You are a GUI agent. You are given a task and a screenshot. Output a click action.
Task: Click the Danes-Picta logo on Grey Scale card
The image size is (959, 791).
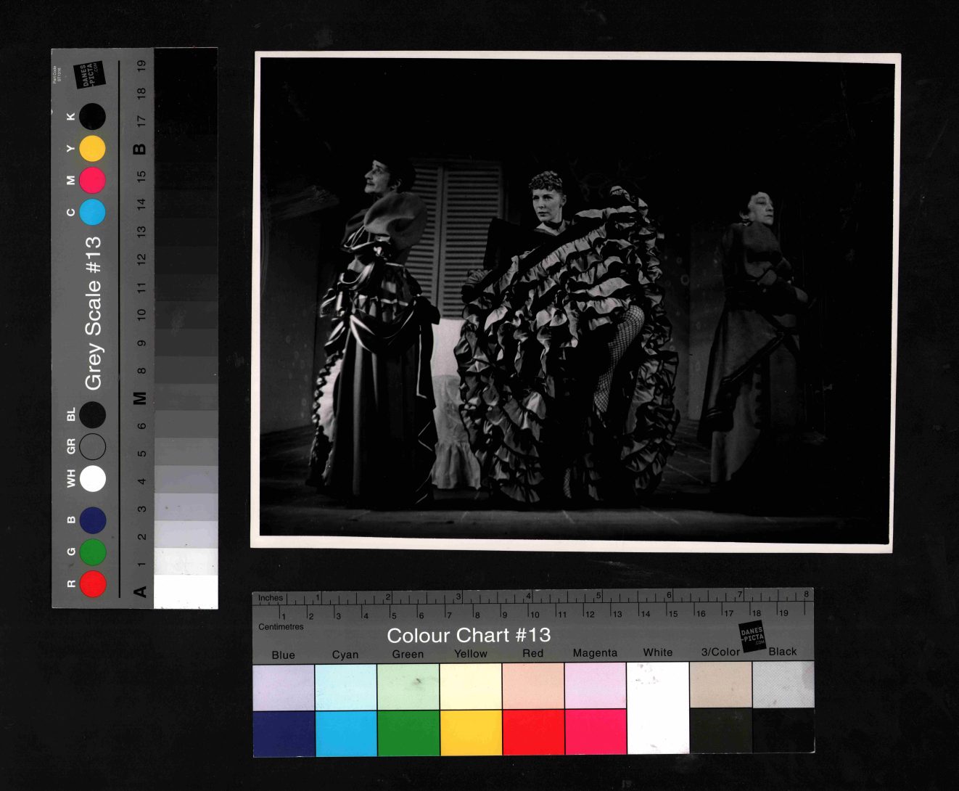pos(90,75)
